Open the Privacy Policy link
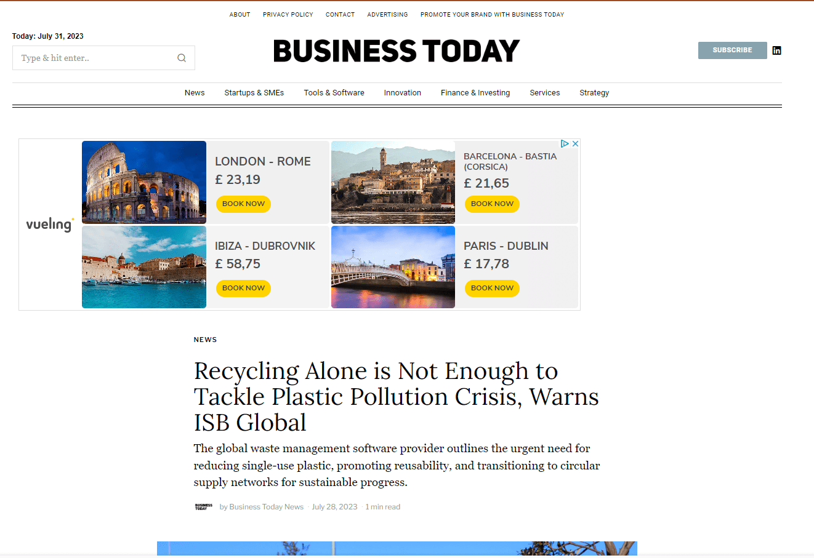The height and width of the screenshot is (558, 814). click(x=288, y=14)
